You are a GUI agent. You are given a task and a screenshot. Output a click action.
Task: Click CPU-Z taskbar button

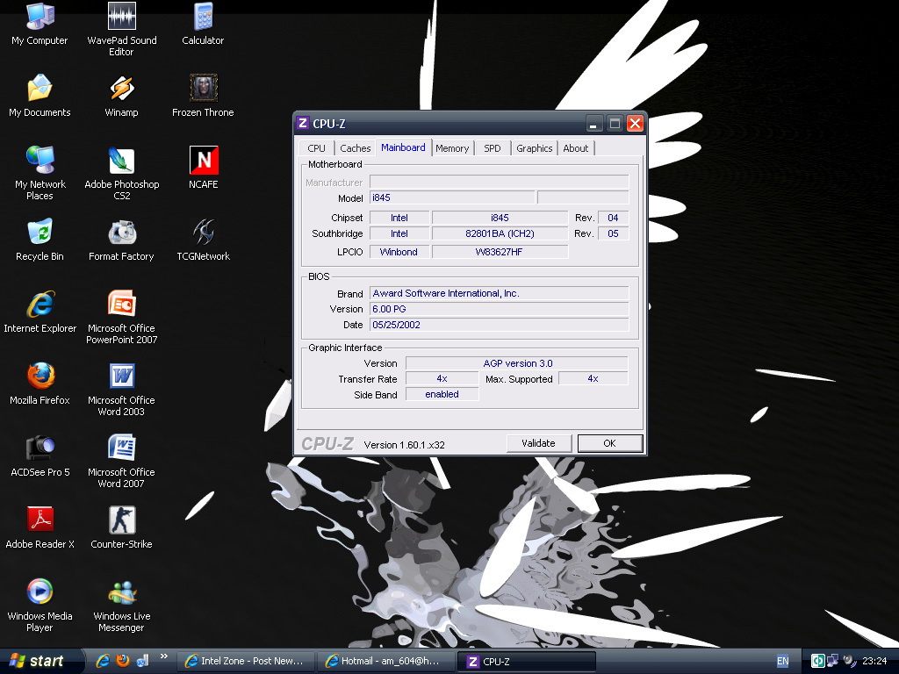527,662
